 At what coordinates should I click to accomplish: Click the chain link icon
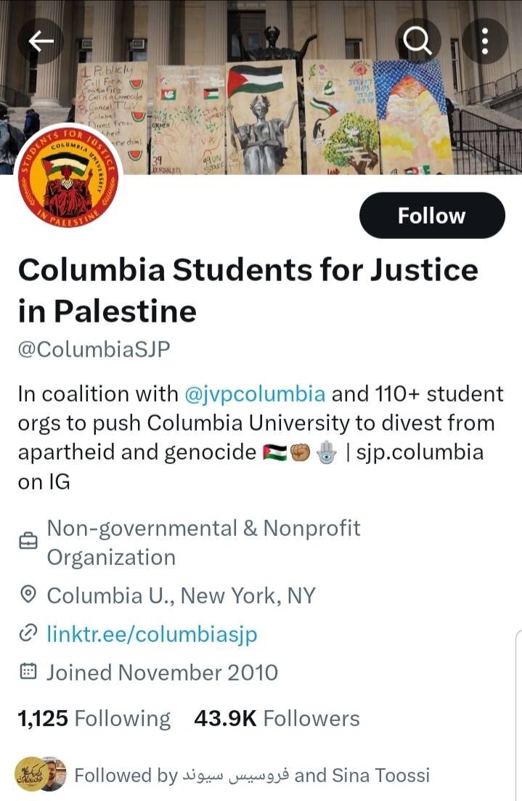pos(28,635)
